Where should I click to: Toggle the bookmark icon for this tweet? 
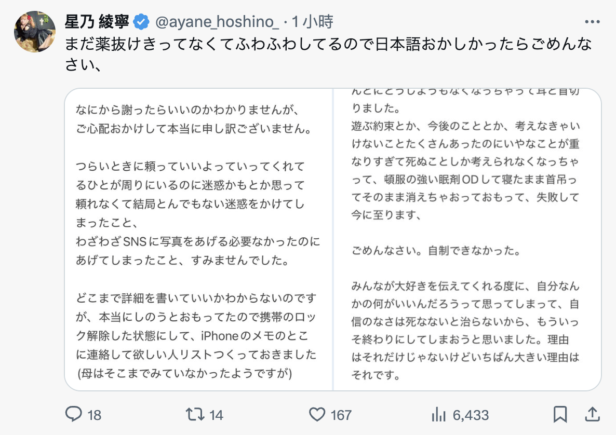click(560, 414)
